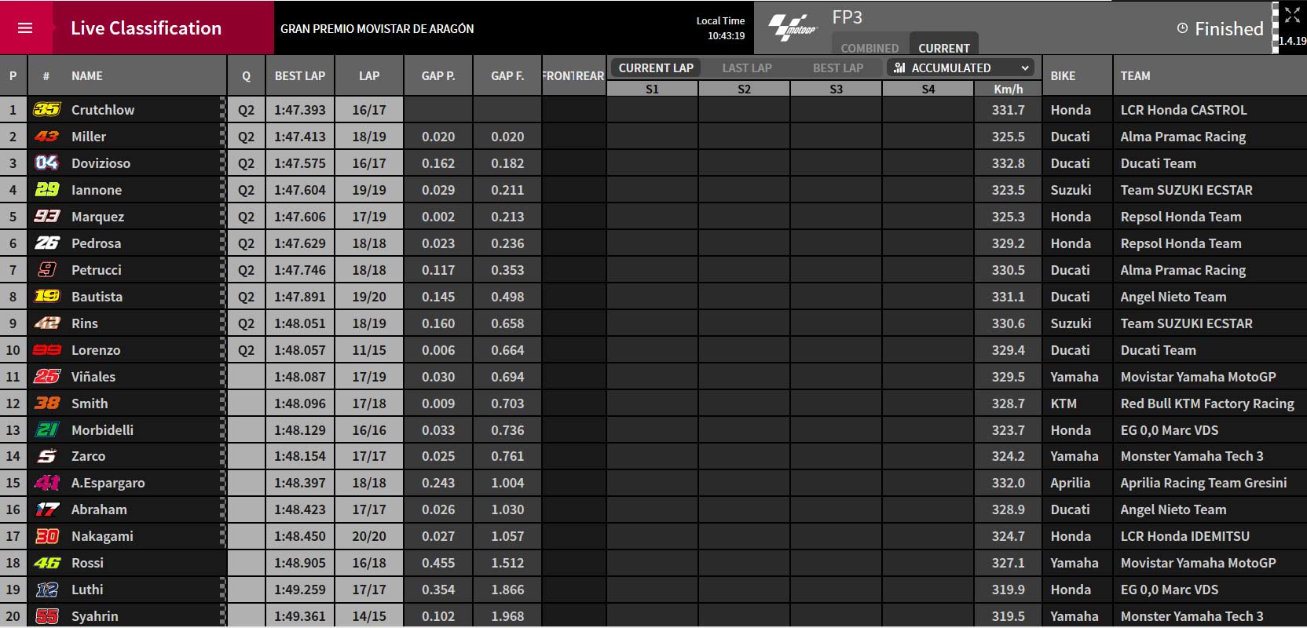Open the hamburger menu
The width and height of the screenshot is (1307, 628).
[x=25, y=28]
